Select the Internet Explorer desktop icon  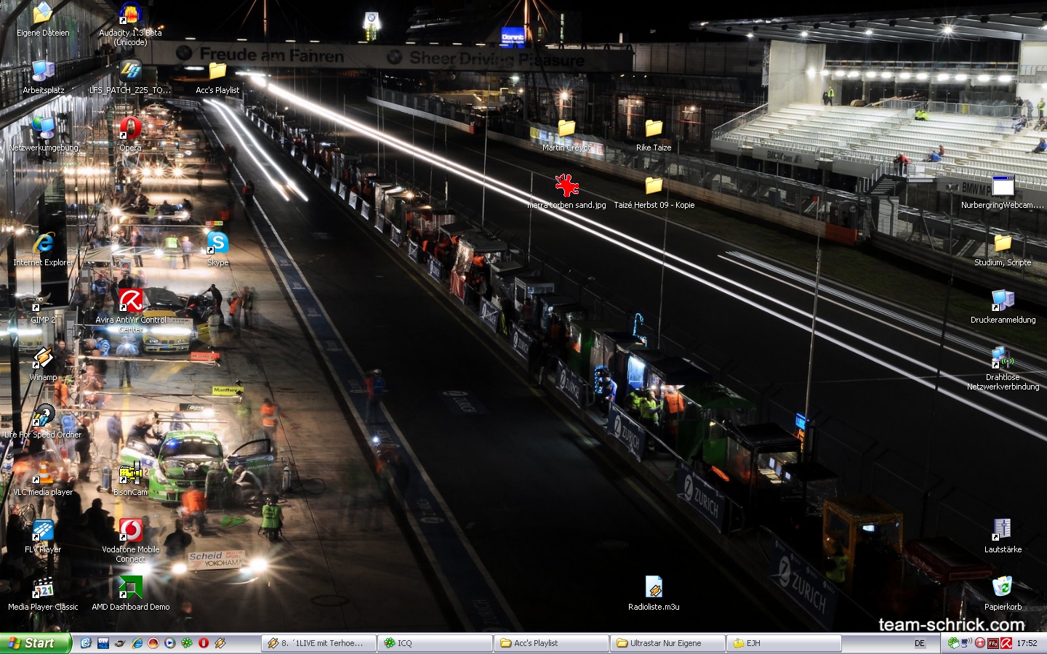[x=43, y=250]
